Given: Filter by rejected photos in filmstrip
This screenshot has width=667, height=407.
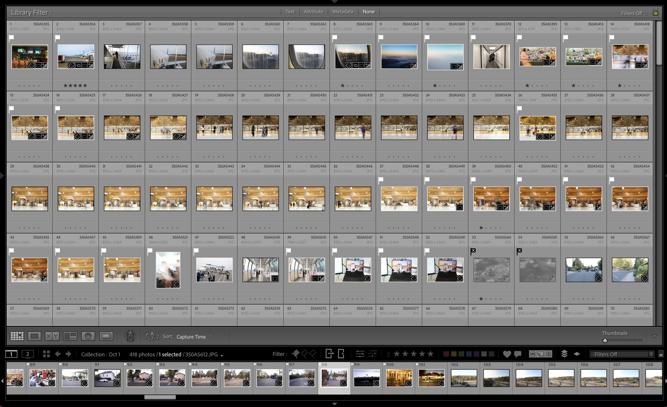Looking at the screenshot, I should pos(313,353).
